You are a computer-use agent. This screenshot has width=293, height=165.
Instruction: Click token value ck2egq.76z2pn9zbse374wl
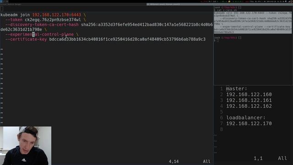click(53, 20)
